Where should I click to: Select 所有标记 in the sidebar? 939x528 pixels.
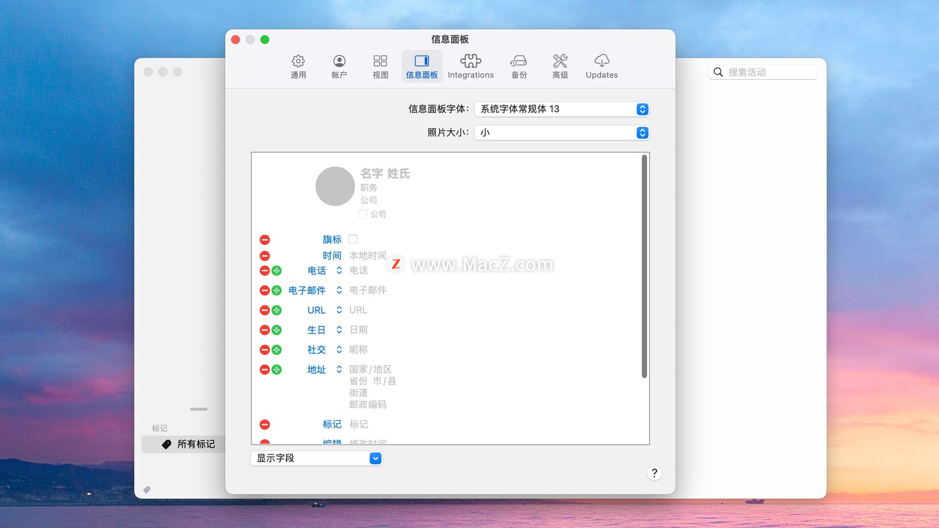196,444
